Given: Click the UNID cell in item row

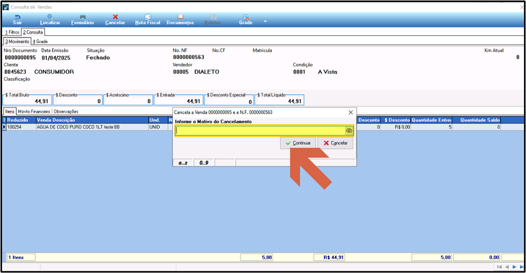Looking at the screenshot, I should tap(158, 127).
